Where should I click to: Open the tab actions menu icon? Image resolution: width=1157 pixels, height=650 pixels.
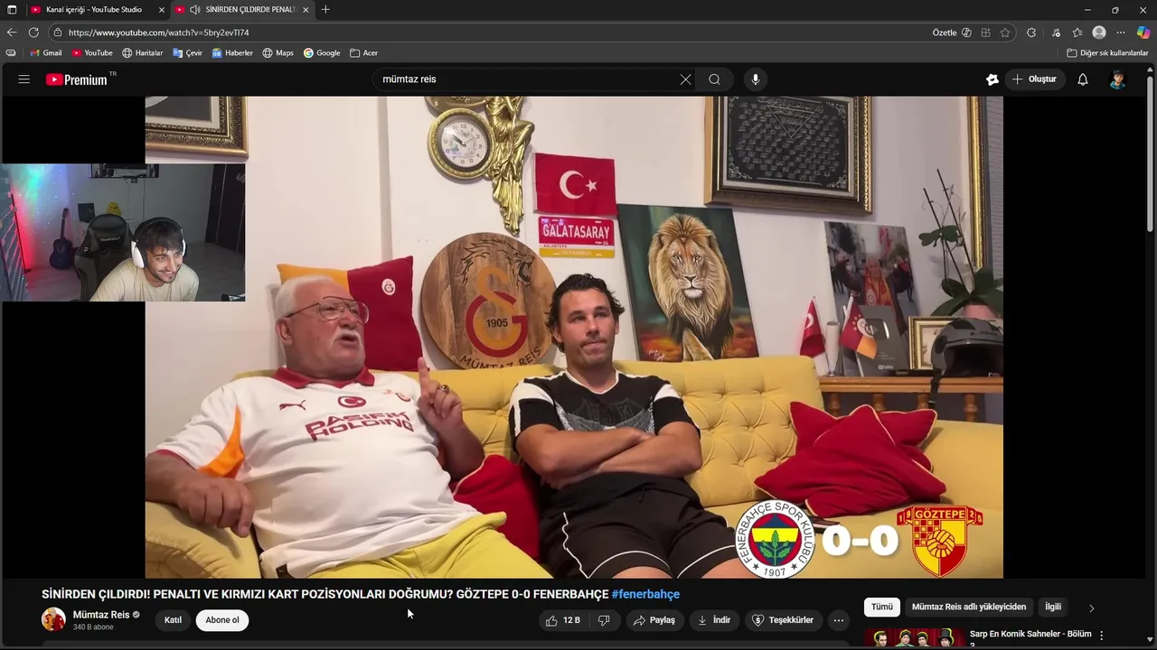[x=12, y=9]
